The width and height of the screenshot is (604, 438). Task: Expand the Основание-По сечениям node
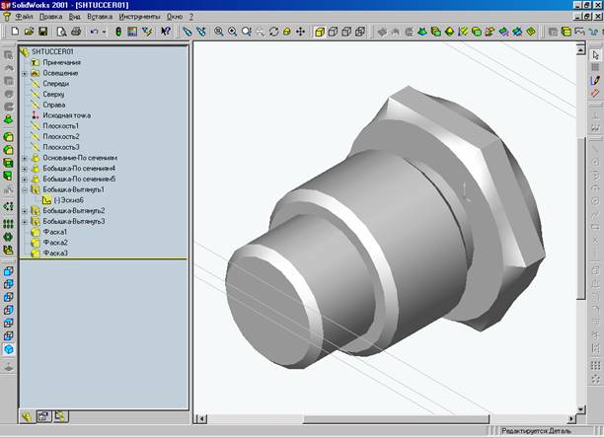(x=24, y=157)
